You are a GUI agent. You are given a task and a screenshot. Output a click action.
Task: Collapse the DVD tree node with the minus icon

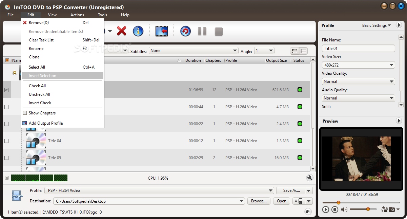click(15, 73)
